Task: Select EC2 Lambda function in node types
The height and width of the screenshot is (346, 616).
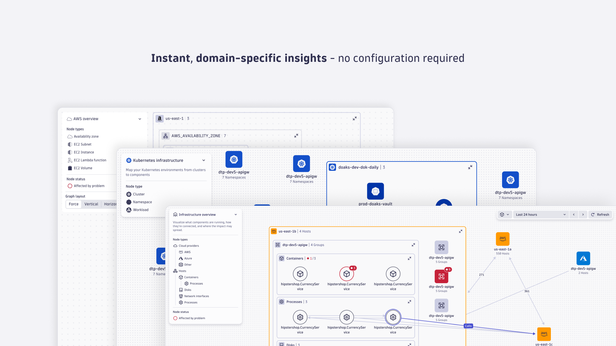Action: (x=90, y=160)
